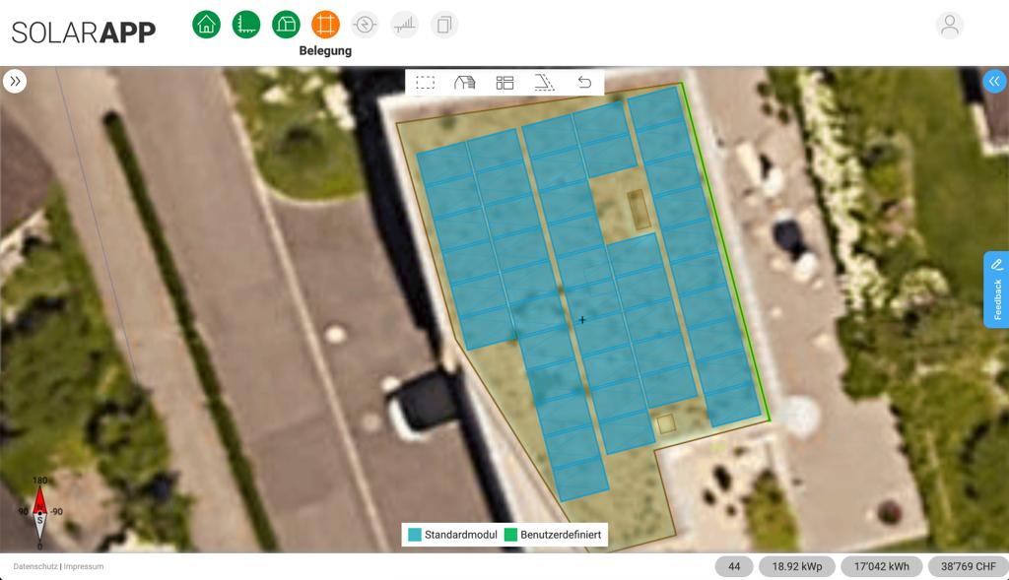Click the crosshair marker at roof center
The height and width of the screenshot is (580, 1009).
point(582,320)
